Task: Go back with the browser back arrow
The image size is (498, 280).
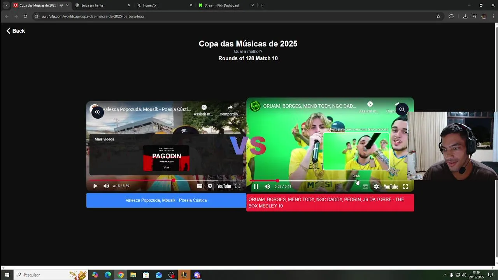Action: 7,16
